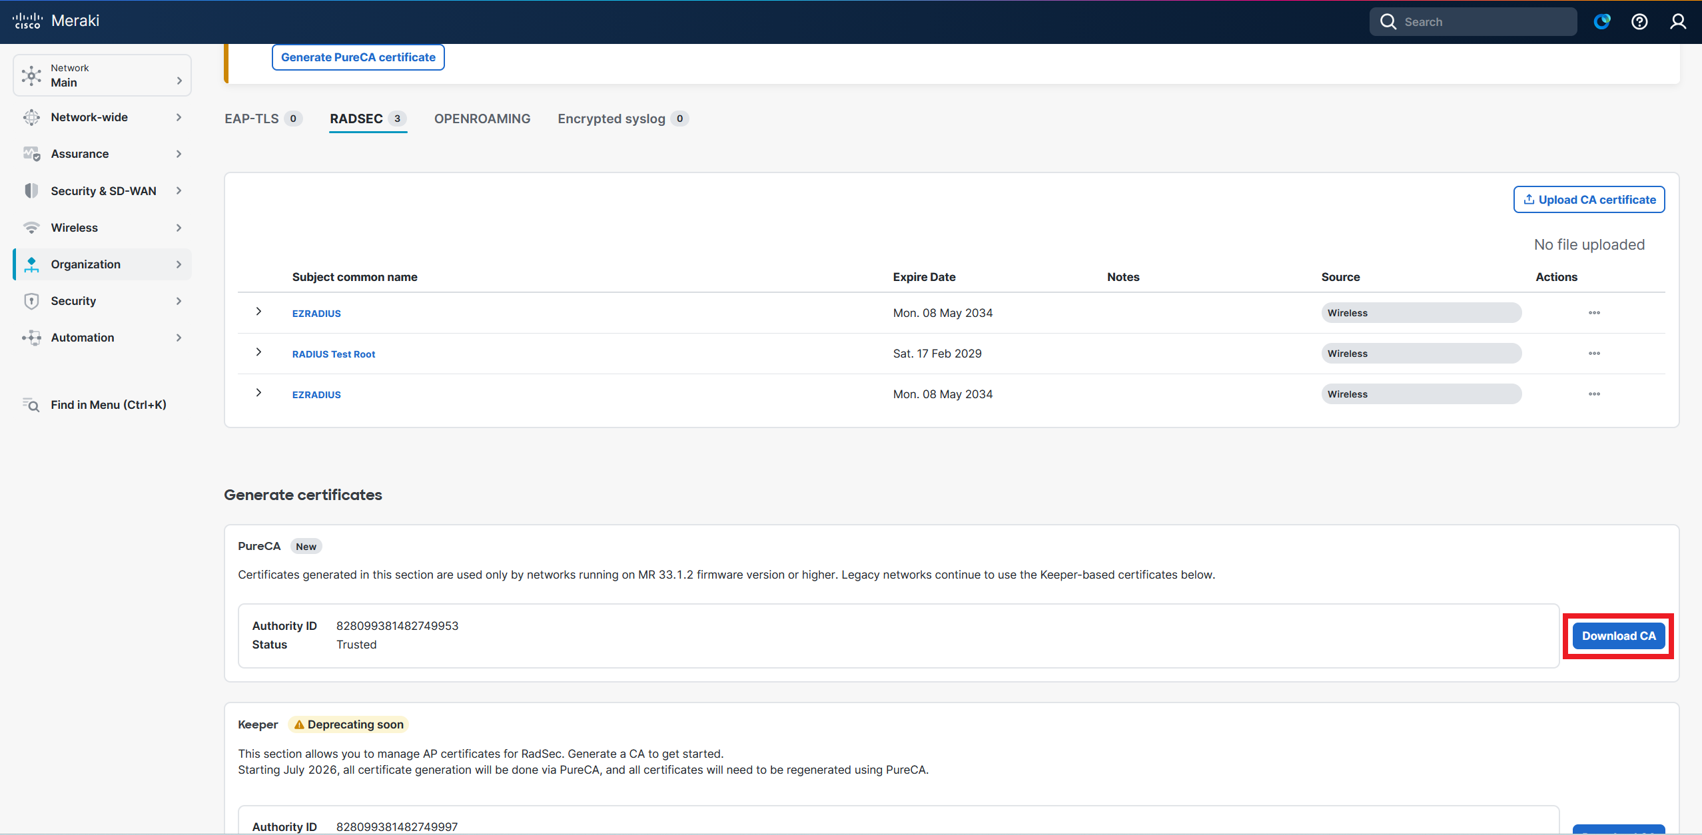Open the blue assistant icon in the header

click(1602, 22)
